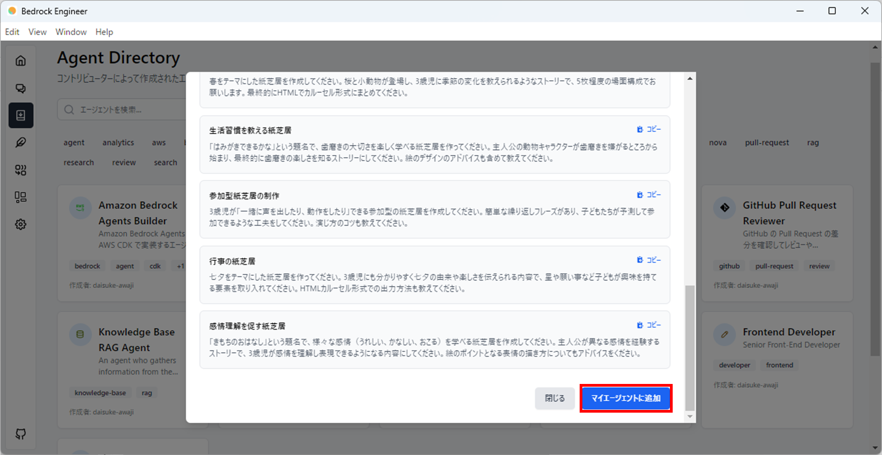Click the GitHub Pull Request Reviewer icon

tap(725, 208)
